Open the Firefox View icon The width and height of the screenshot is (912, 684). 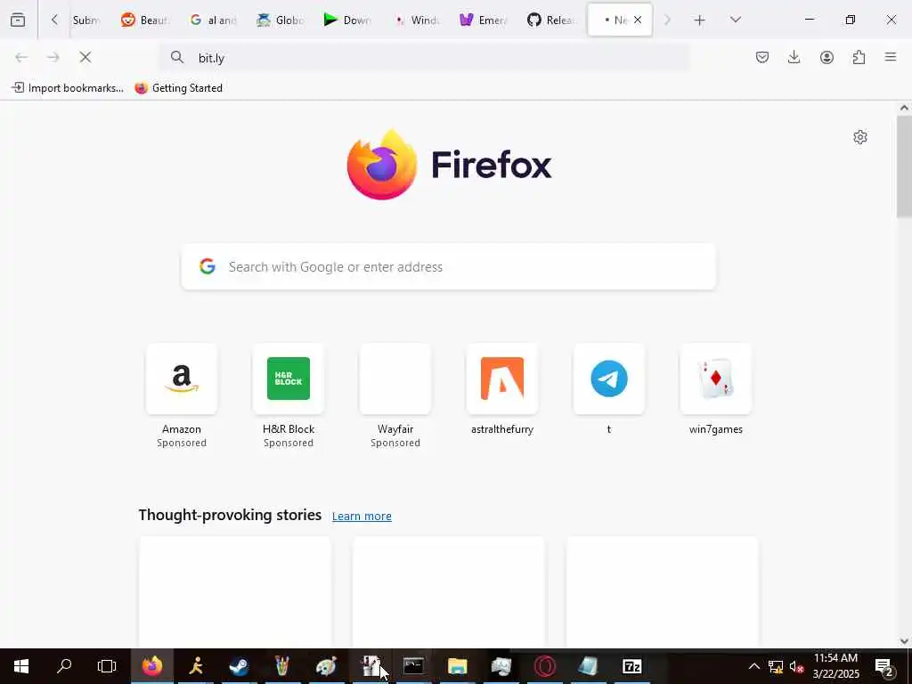pyautogui.click(x=18, y=20)
